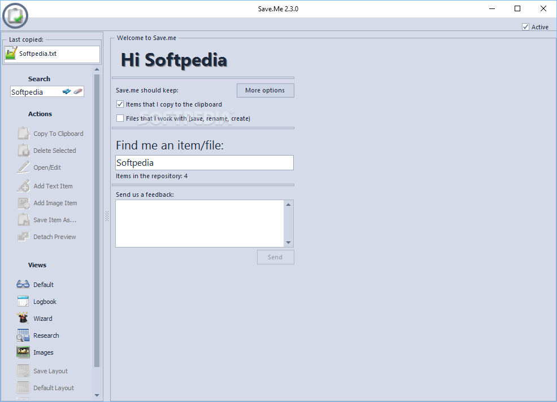Click the Add Text Item icon
This screenshot has width=557, height=402.
pos(24,185)
